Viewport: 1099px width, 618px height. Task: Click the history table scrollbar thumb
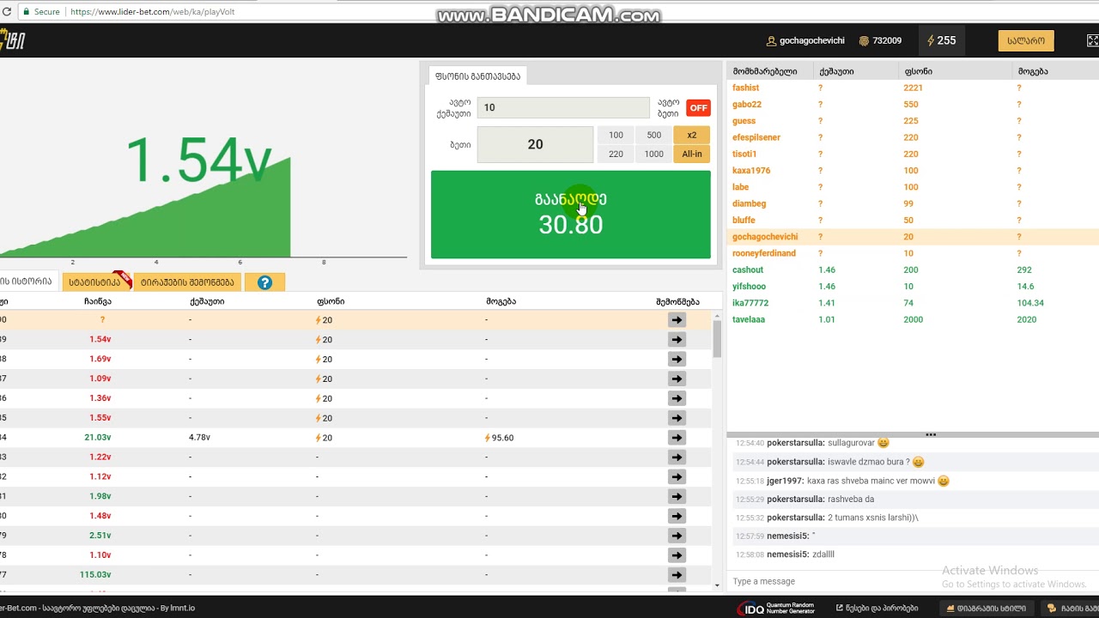point(717,339)
